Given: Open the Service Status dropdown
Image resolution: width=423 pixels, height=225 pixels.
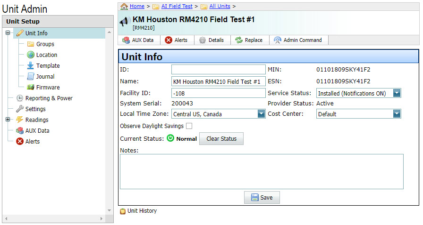Looking at the screenshot, I should [397, 93].
